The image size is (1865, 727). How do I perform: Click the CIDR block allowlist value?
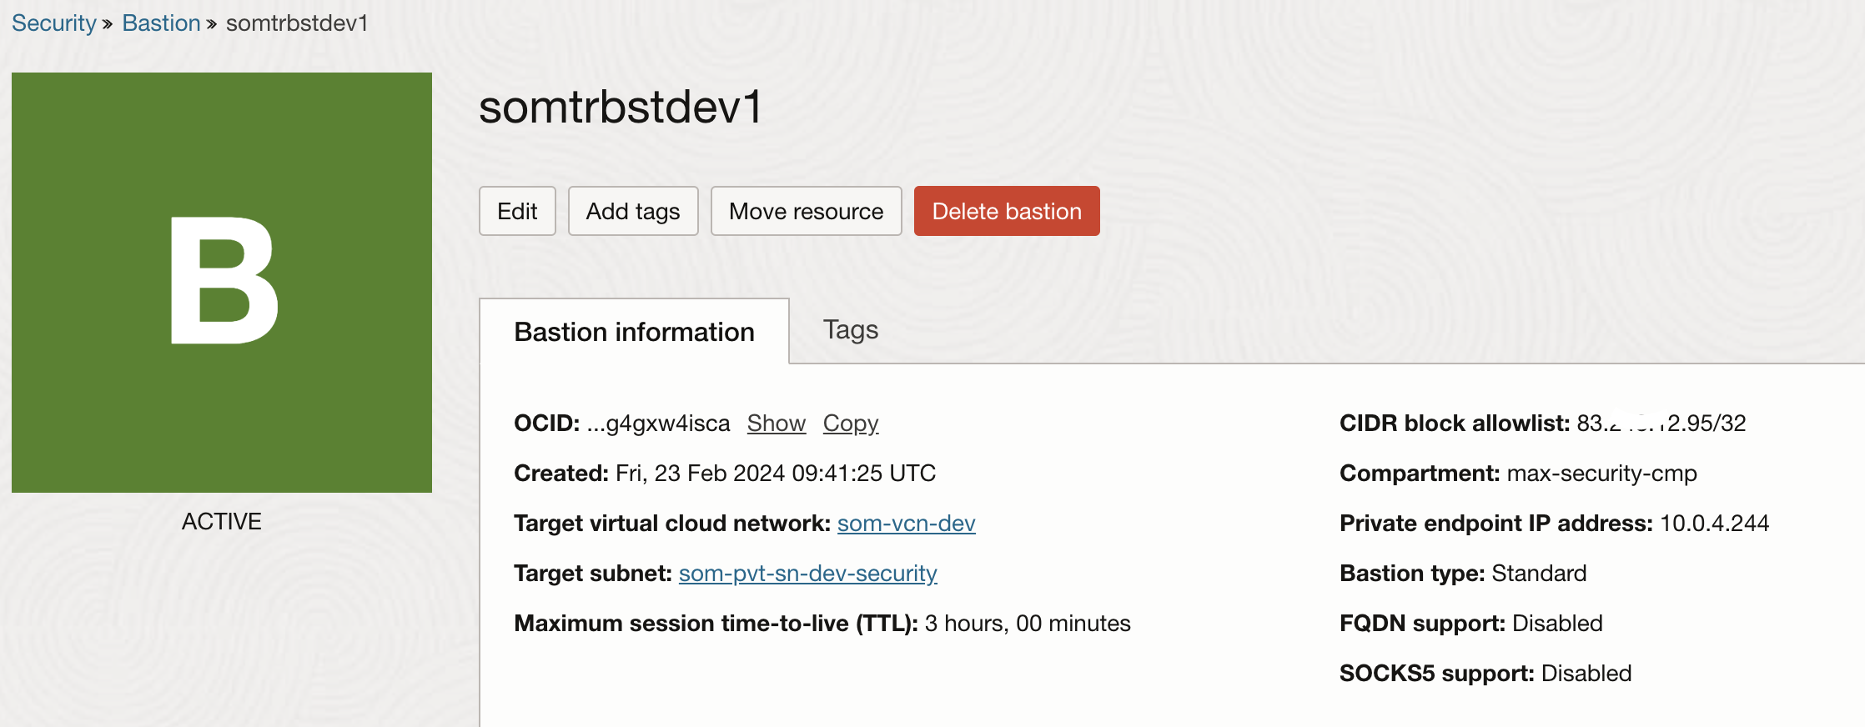[1661, 424]
